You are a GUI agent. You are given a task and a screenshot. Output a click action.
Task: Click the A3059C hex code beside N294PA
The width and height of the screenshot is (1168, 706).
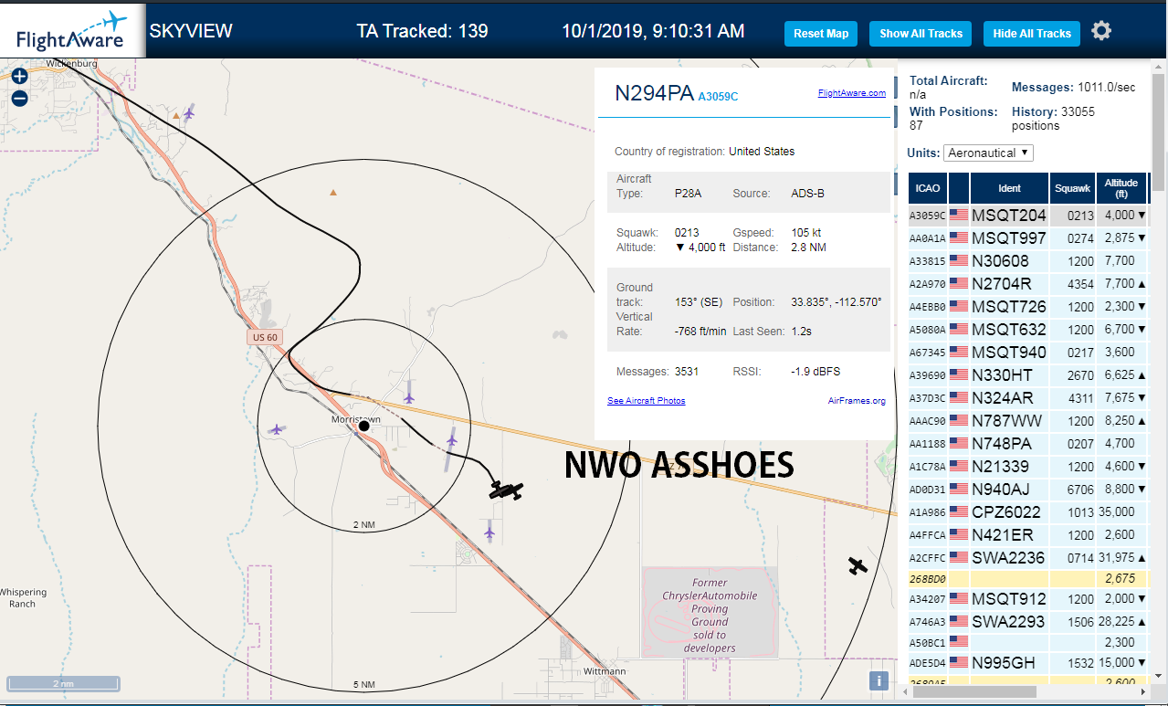(x=718, y=96)
